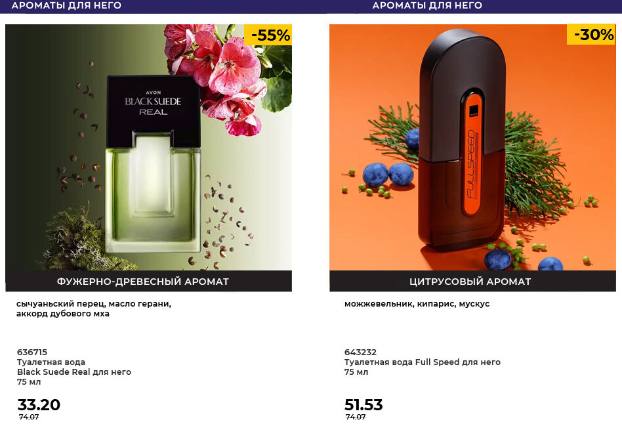
Task: Open the Туалетная вода Full Speed title
Action: click(422, 362)
